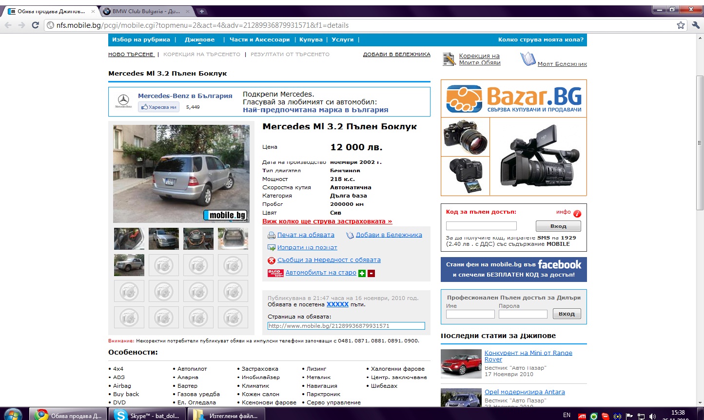
Task: Open the Услуги menu item
Action: coord(342,40)
